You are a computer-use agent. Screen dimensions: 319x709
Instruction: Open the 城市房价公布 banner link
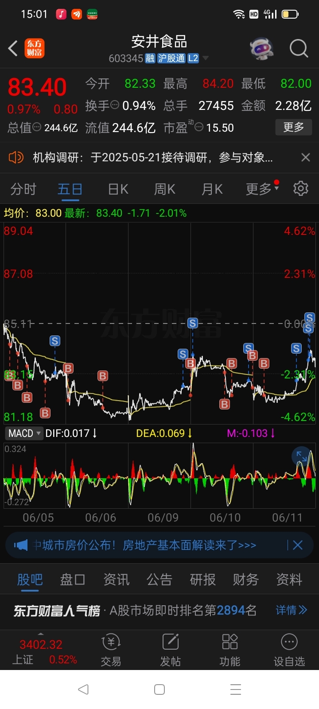point(145,545)
